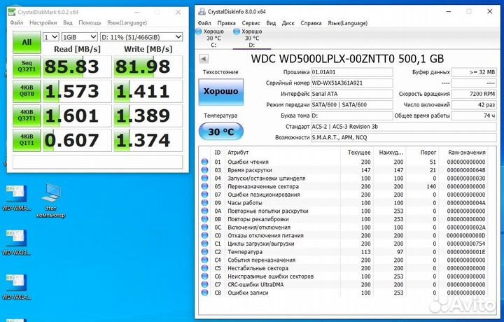Click the Seq write result 81.98
This screenshot has width=504, height=322.
pos(148,66)
